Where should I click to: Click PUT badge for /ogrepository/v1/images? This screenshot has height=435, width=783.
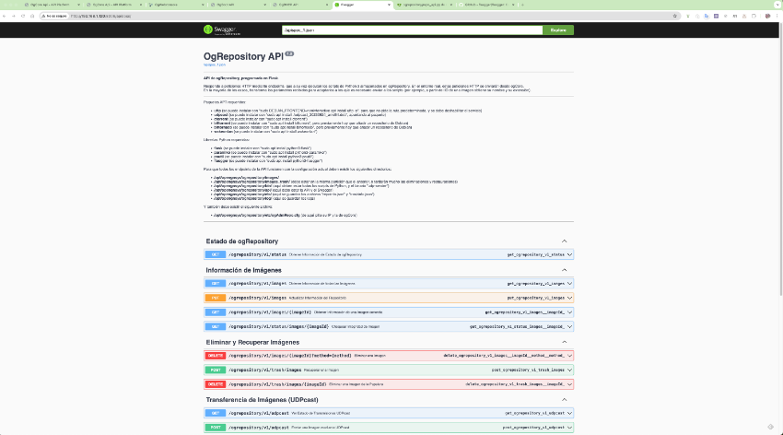coord(215,298)
